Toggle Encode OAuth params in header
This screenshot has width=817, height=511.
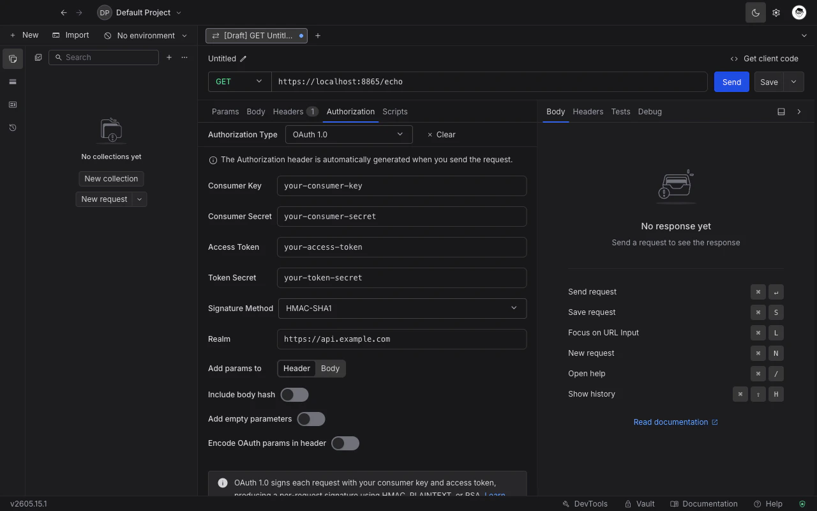[345, 443]
